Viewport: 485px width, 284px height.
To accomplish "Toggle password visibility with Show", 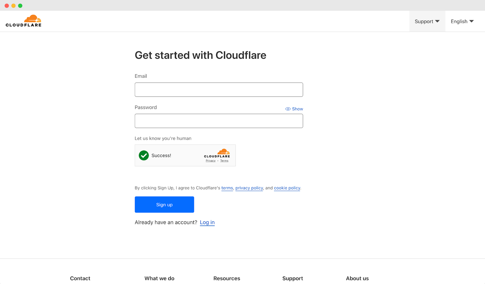I will point(297,109).
